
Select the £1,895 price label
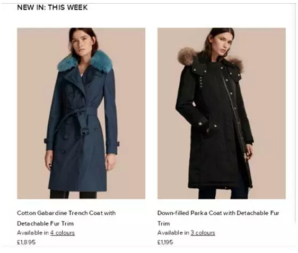coord(27,242)
